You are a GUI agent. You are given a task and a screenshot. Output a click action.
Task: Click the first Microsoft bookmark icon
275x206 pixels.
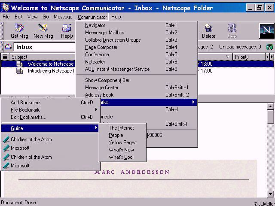point(6,148)
